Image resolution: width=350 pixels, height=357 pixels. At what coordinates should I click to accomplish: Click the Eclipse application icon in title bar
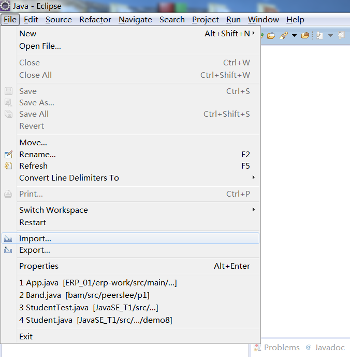click(5, 6)
